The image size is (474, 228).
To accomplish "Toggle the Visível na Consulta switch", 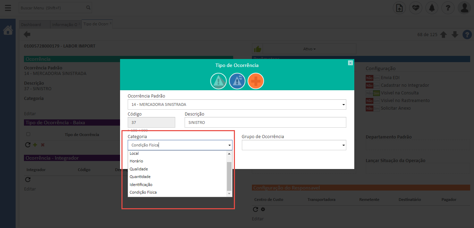I will (373, 93).
